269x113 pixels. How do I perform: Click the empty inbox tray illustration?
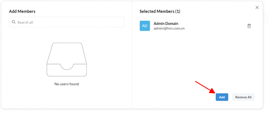[x=67, y=59]
